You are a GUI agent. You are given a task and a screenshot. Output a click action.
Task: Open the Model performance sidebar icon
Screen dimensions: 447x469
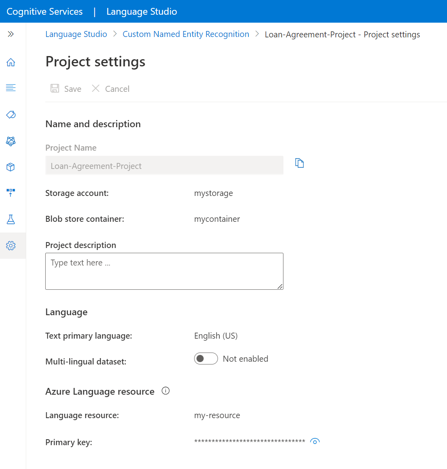click(x=11, y=167)
